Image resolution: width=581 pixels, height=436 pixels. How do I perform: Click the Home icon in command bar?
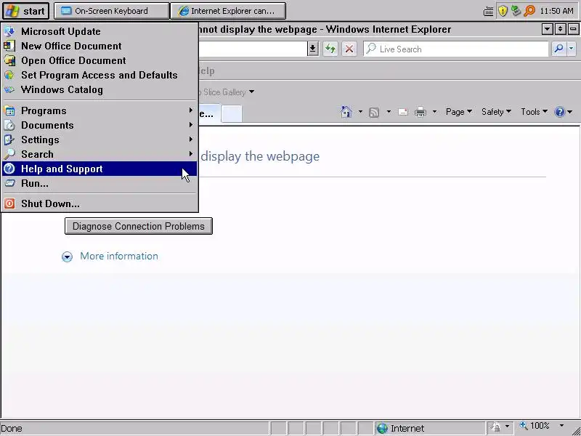pyautogui.click(x=346, y=112)
